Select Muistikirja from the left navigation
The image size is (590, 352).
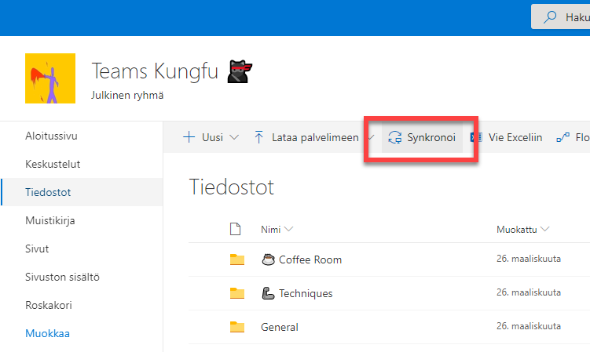pyautogui.click(x=49, y=220)
